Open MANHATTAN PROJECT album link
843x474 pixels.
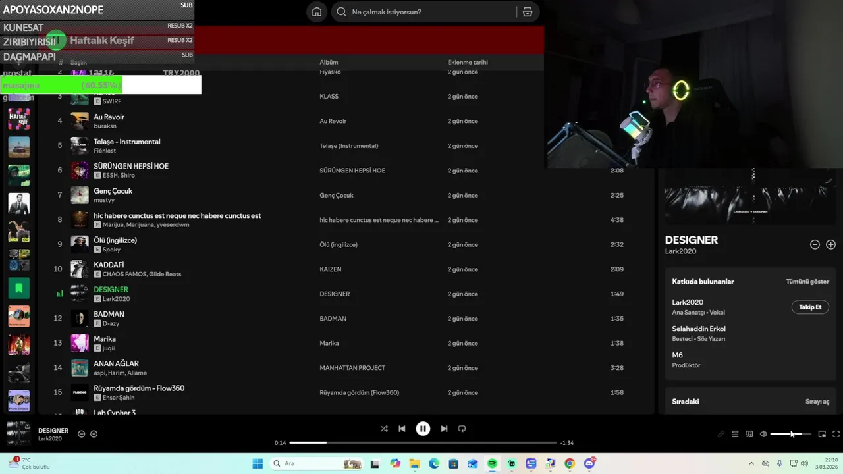coord(352,368)
